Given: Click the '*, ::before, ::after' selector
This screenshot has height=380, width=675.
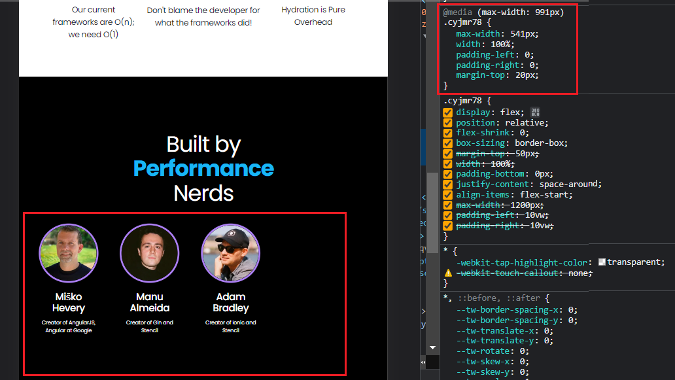Looking at the screenshot, I should [493, 298].
